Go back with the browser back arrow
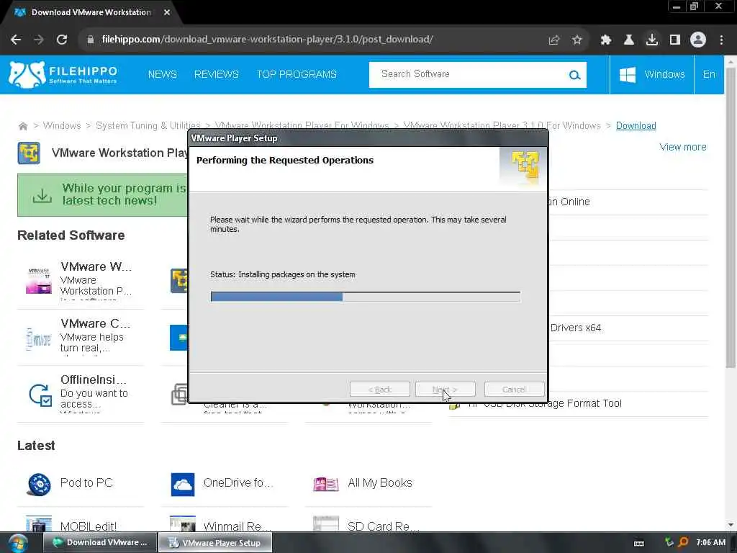The image size is (737, 553). point(16,40)
